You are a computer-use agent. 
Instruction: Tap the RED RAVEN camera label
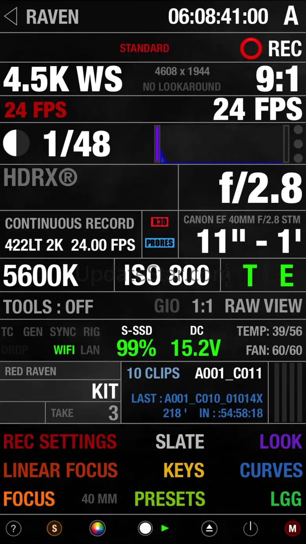31,371
